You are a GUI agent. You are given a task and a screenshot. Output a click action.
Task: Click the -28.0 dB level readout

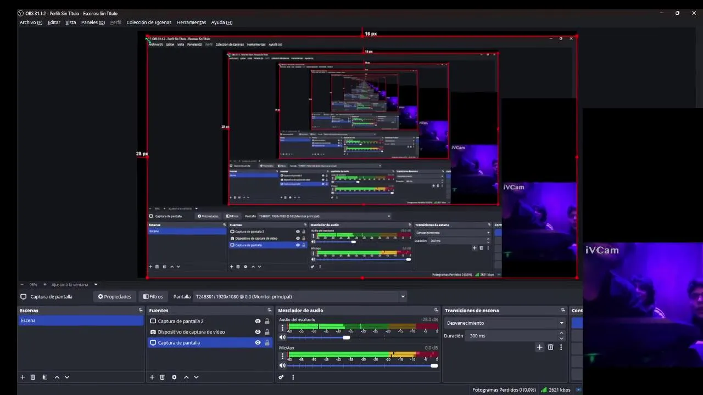[x=429, y=319]
